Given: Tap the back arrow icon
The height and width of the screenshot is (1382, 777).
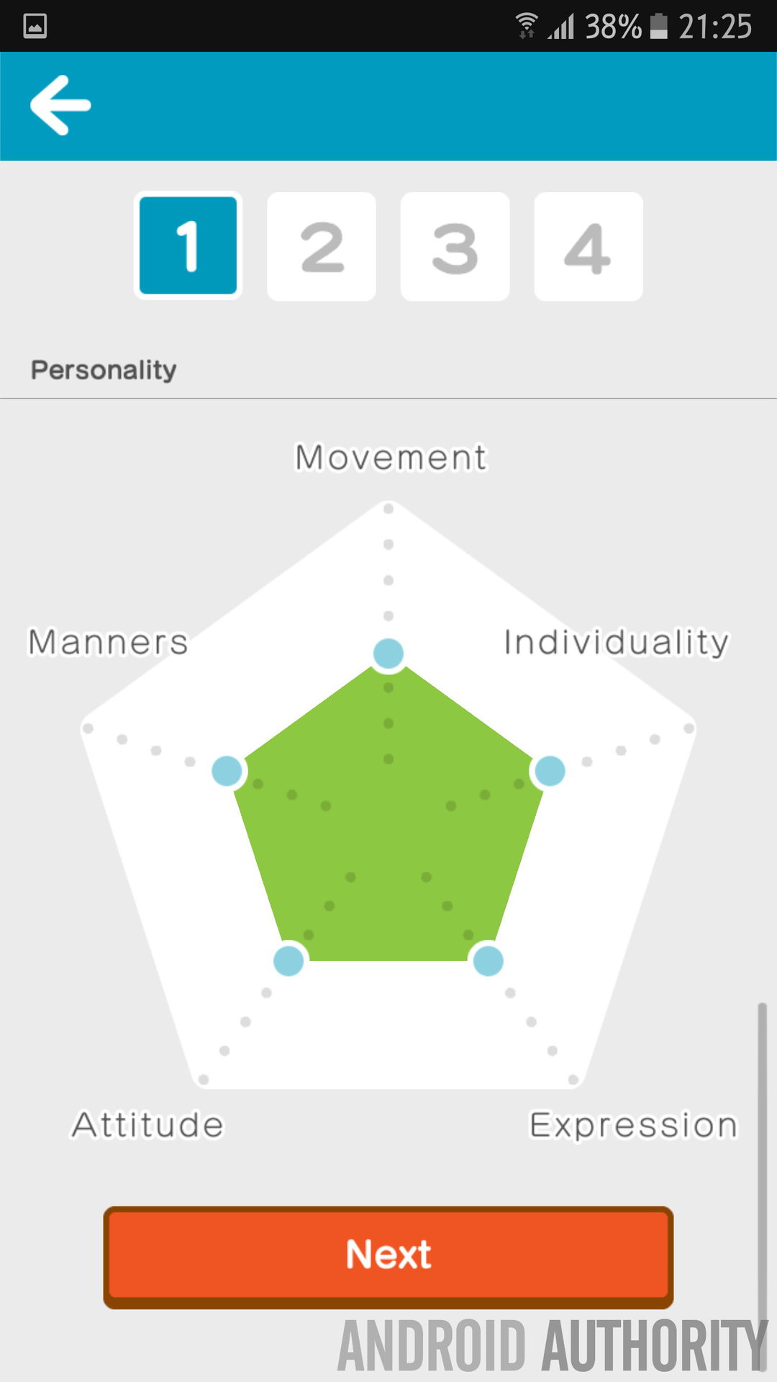Looking at the screenshot, I should pyautogui.click(x=60, y=105).
